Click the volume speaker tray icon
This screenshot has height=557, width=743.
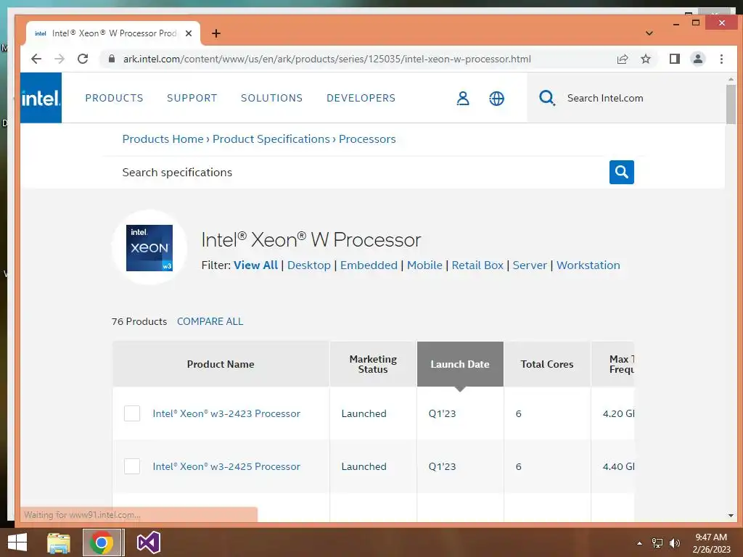point(674,542)
